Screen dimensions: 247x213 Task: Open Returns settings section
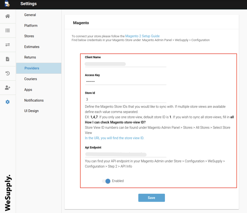click(x=30, y=57)
